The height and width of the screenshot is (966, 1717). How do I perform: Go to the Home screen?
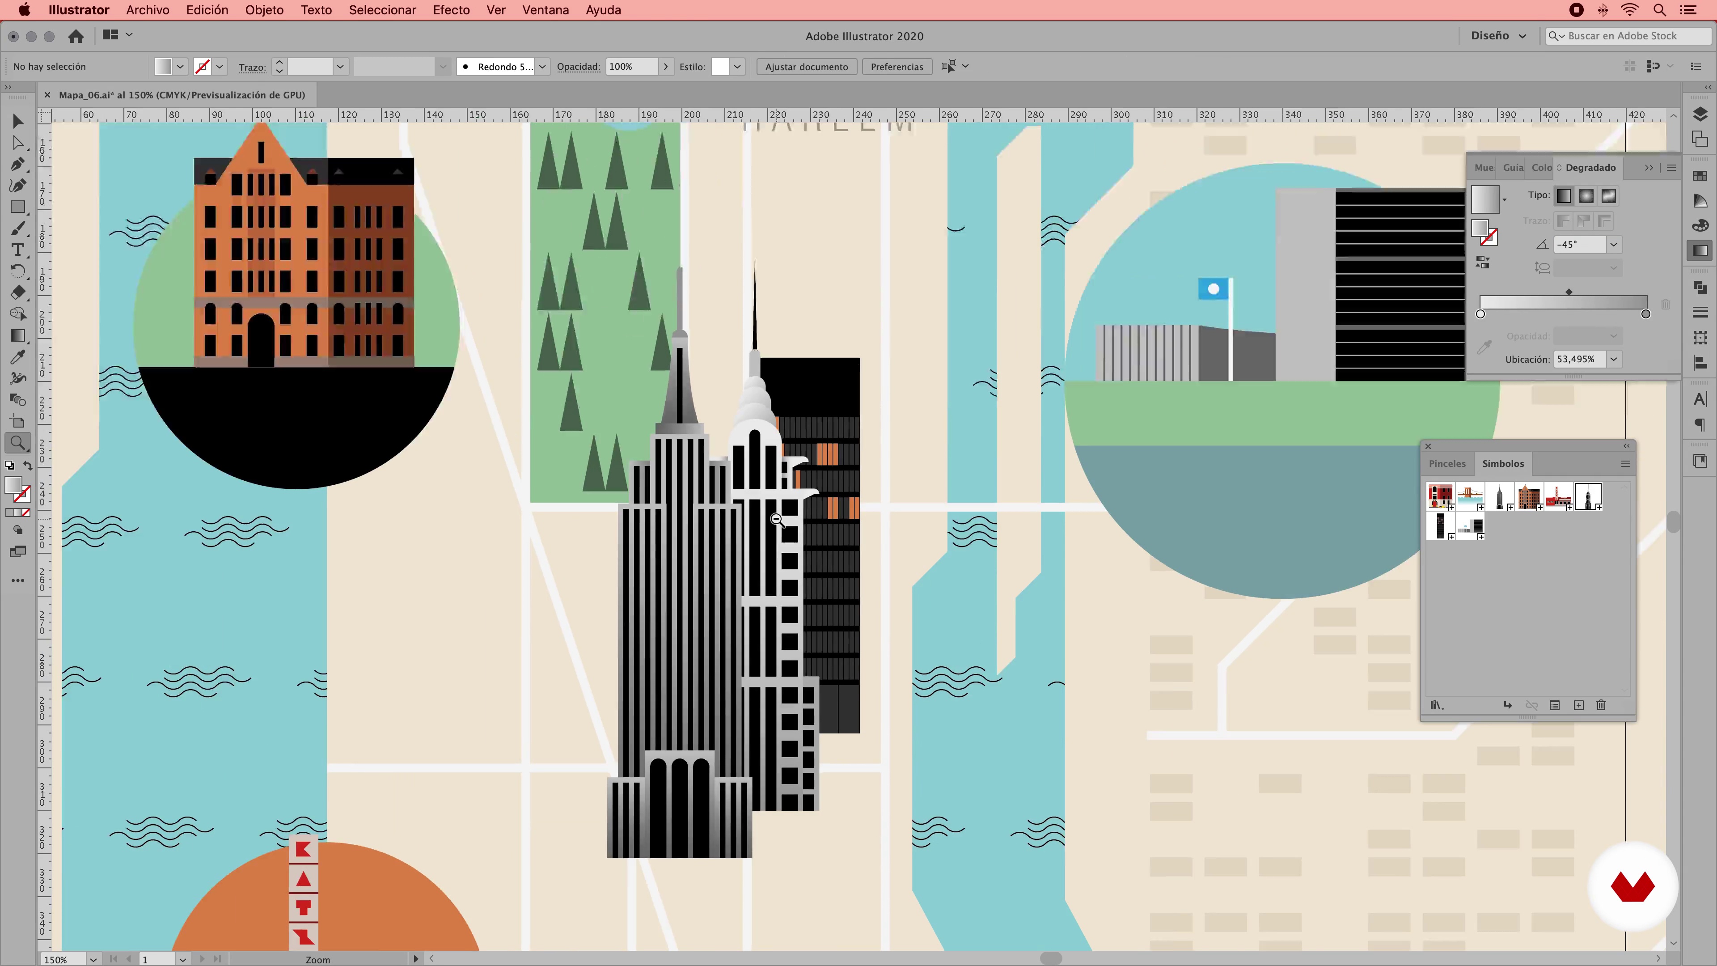76,36
